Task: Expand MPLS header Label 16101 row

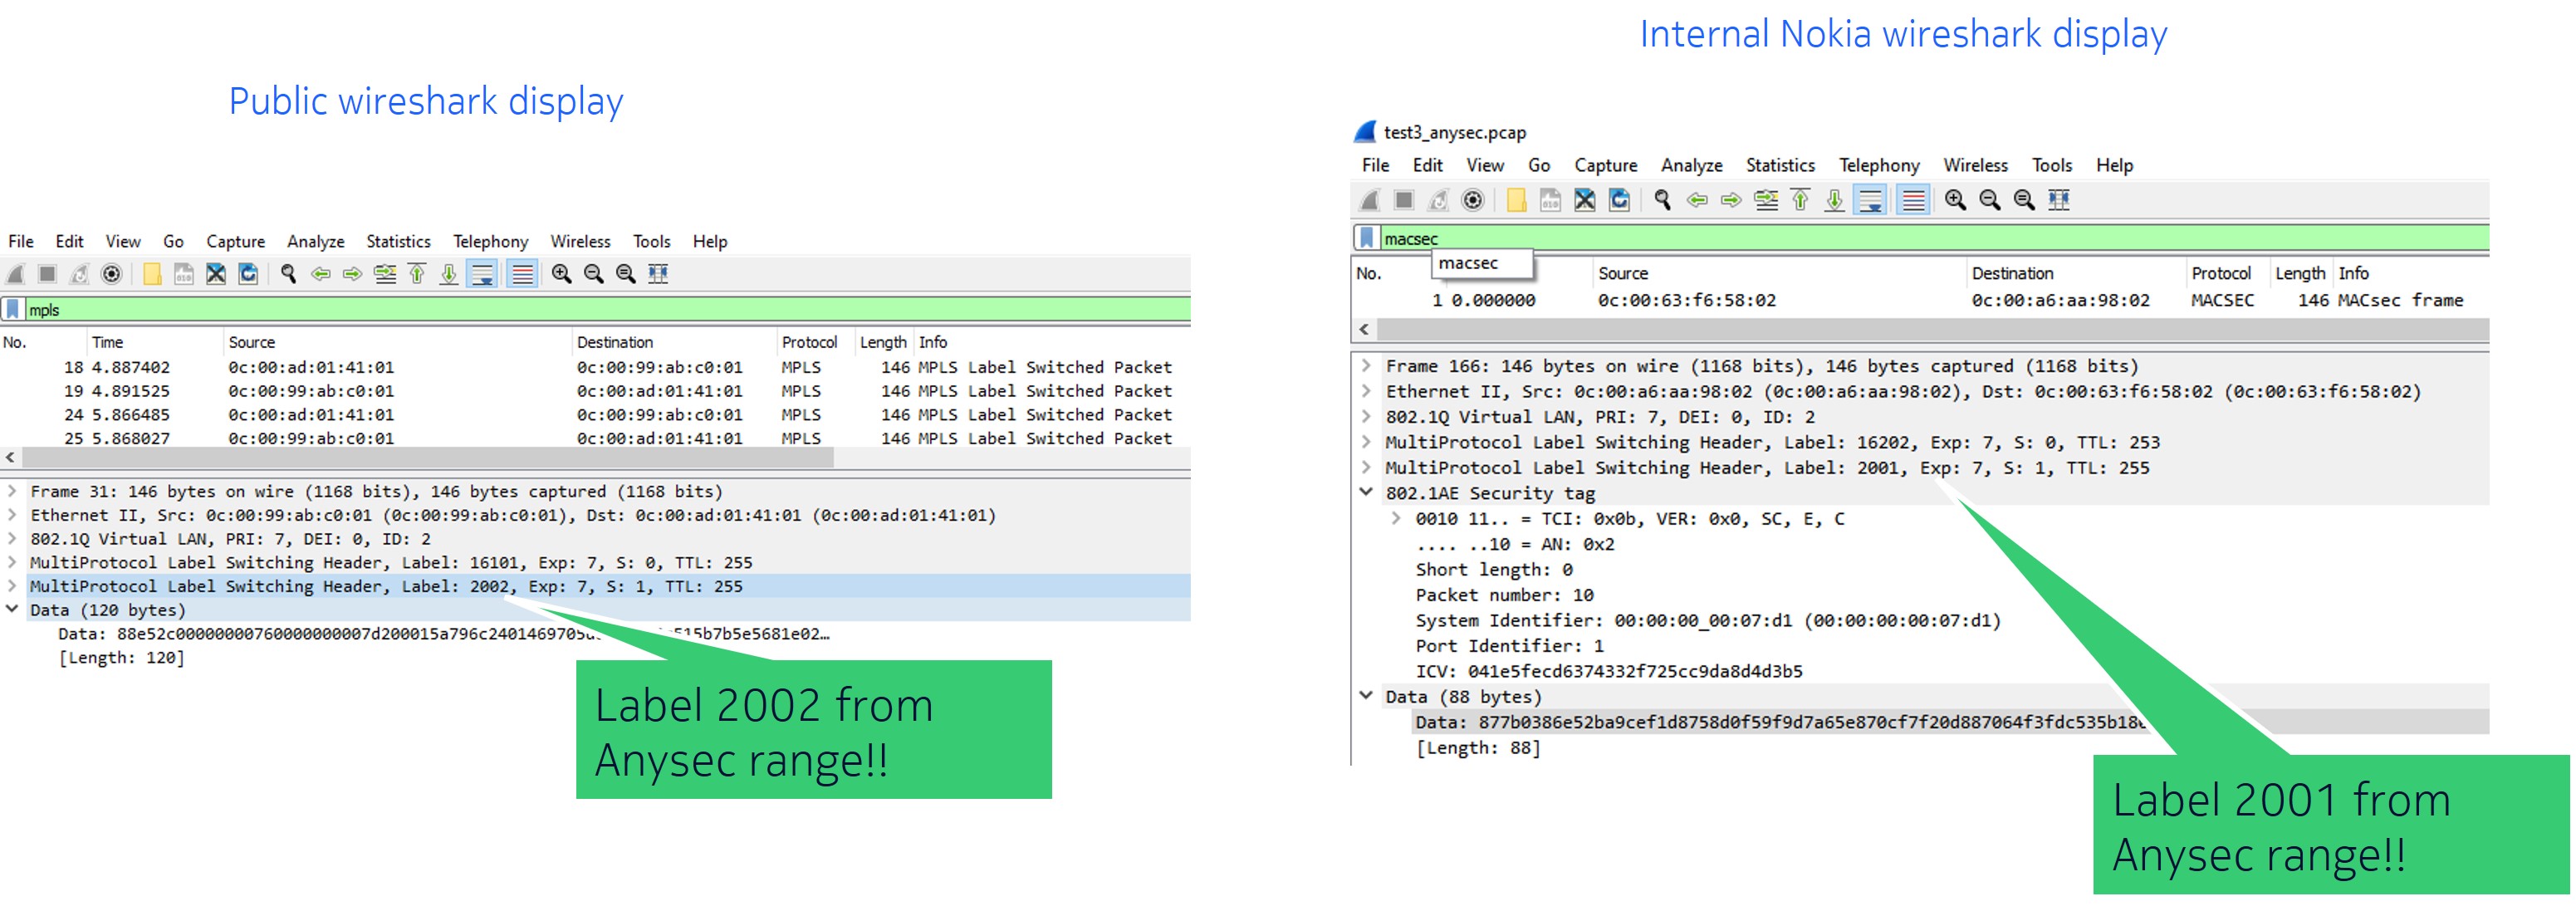Action: (12, 563)
